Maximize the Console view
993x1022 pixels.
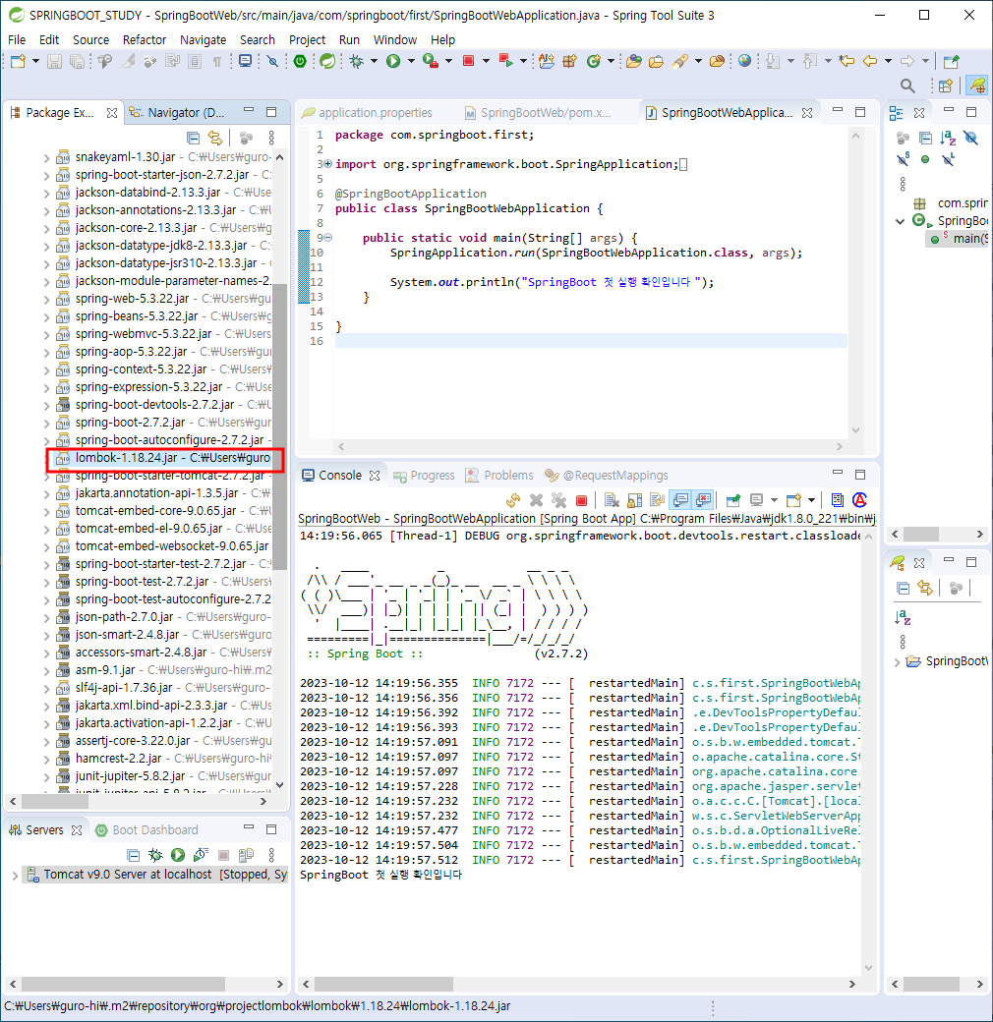point(860,475)
